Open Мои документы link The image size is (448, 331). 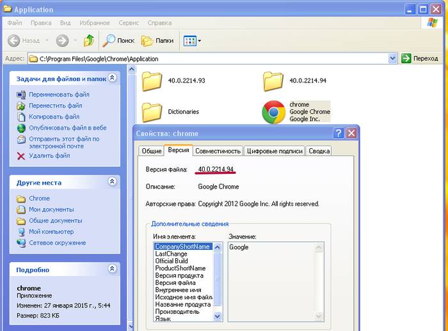point(51,210)
